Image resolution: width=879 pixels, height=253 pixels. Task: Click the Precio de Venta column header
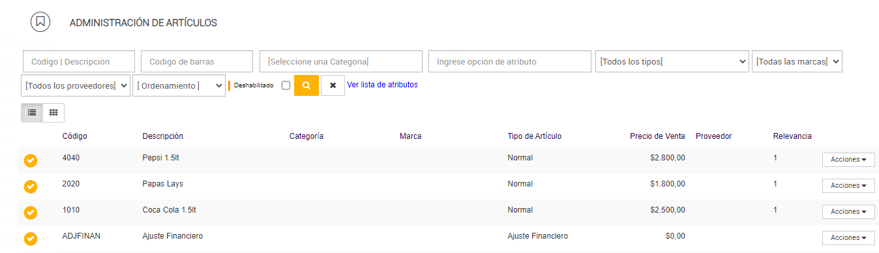(657, 136)
